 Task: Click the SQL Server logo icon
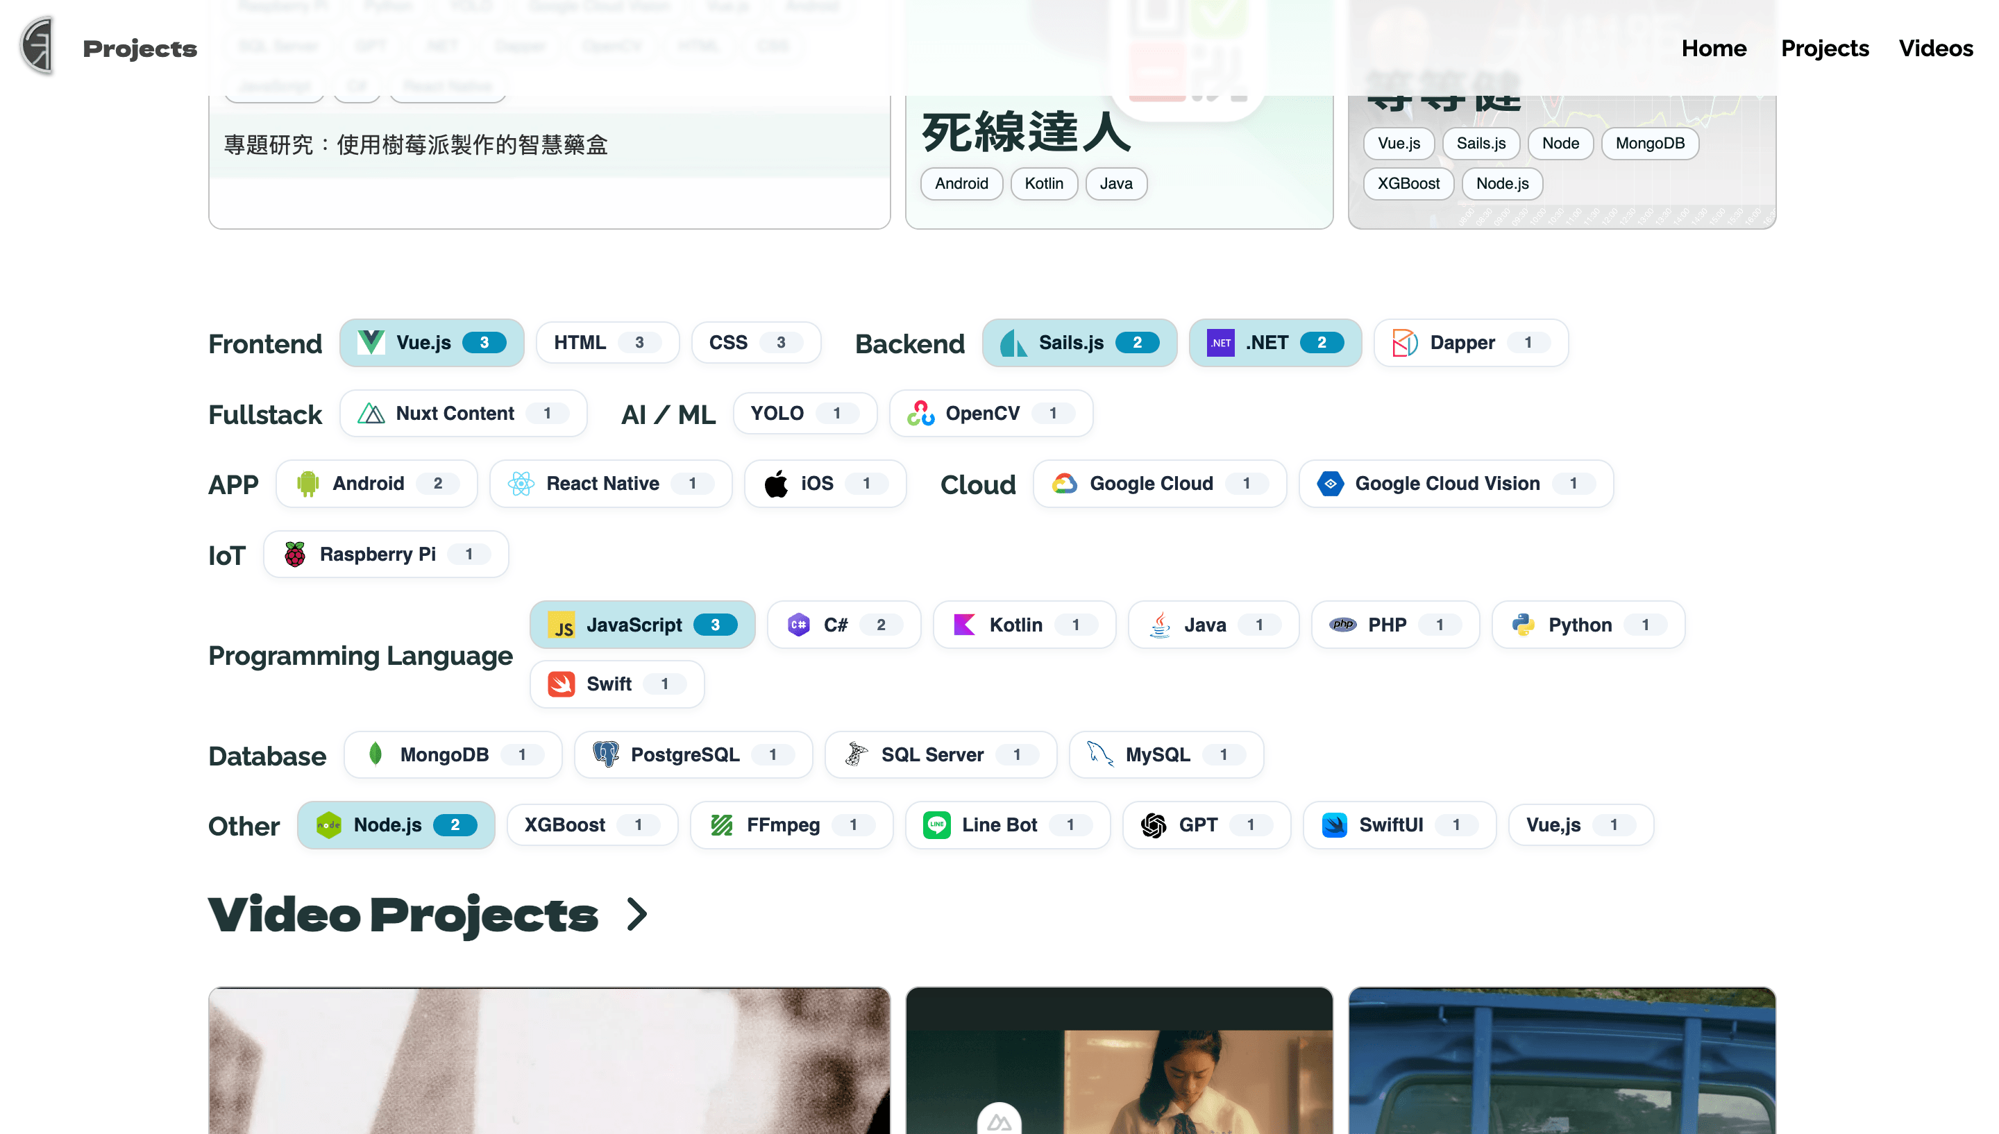pos(856,754)
